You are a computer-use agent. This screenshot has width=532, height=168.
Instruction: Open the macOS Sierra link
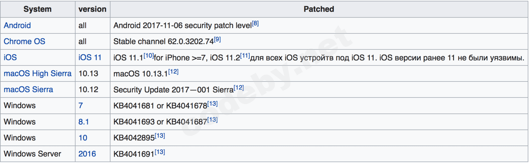[28, 89]
